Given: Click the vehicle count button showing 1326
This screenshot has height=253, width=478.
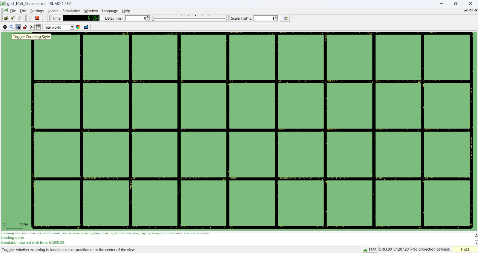Looking at the screenshot, I should [370, 249].
